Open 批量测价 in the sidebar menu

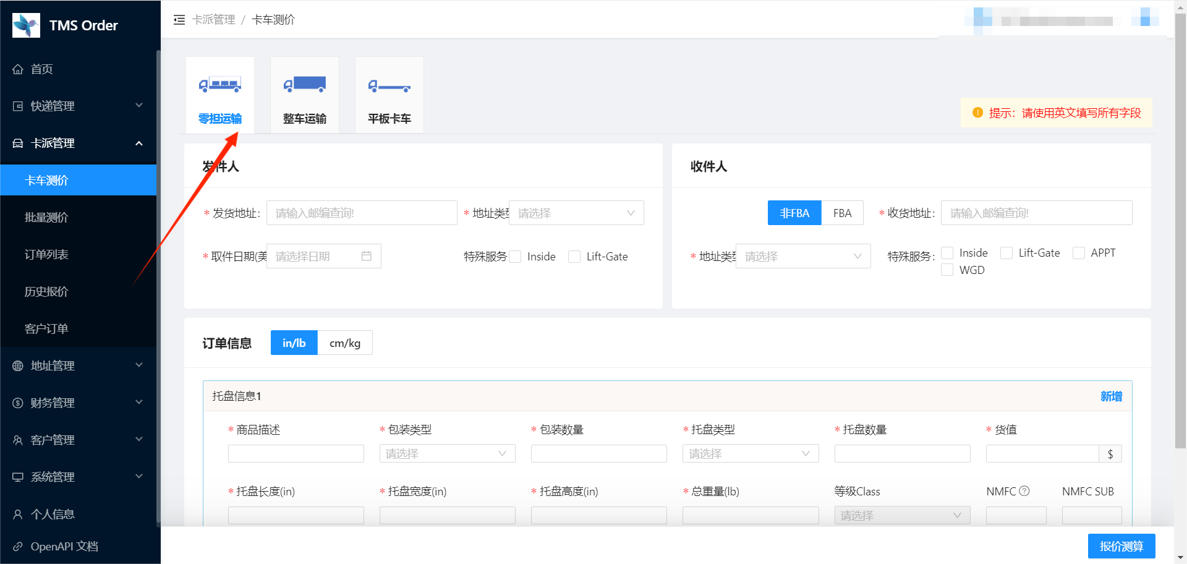(46, 217)
